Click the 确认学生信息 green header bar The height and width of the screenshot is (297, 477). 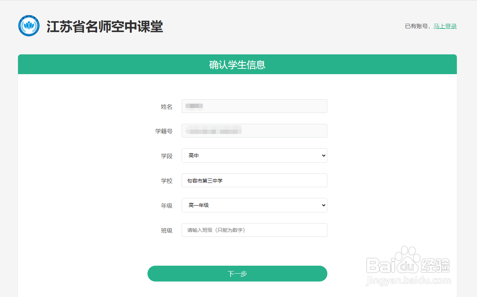coord(237,65)
